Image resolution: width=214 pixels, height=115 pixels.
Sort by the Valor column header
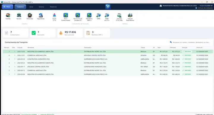(x=159, y=48)
